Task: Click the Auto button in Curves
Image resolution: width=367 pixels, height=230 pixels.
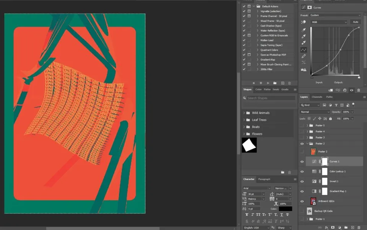Action: pyautogui.click(x=356, y=22)
